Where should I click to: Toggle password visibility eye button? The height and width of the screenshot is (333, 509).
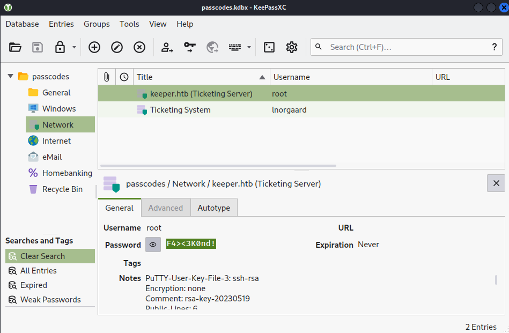pos(153,245)
